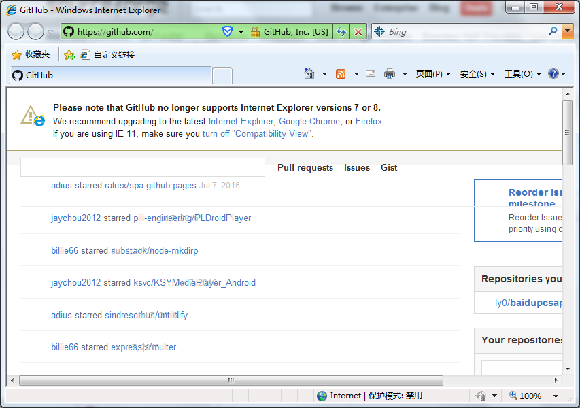This screenshot has width=580, height=408.
Task: Click the browser Back arrow button
Action: 16,32
